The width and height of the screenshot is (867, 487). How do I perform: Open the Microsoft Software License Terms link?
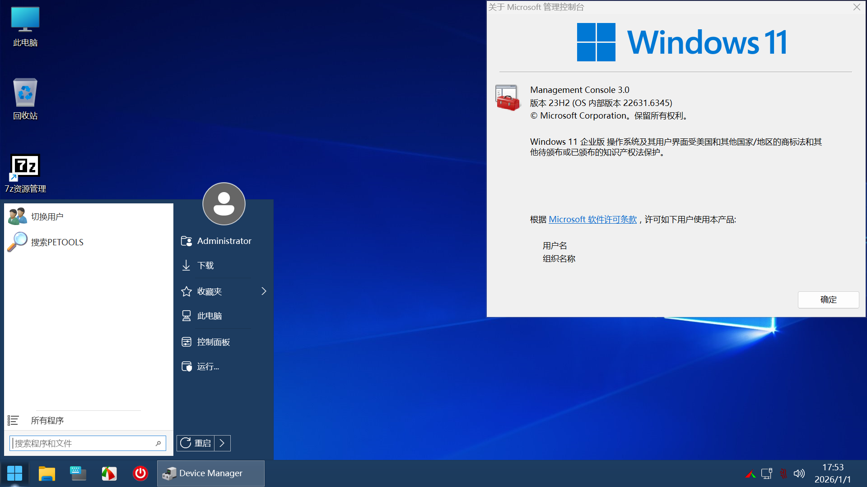point(592,220)
